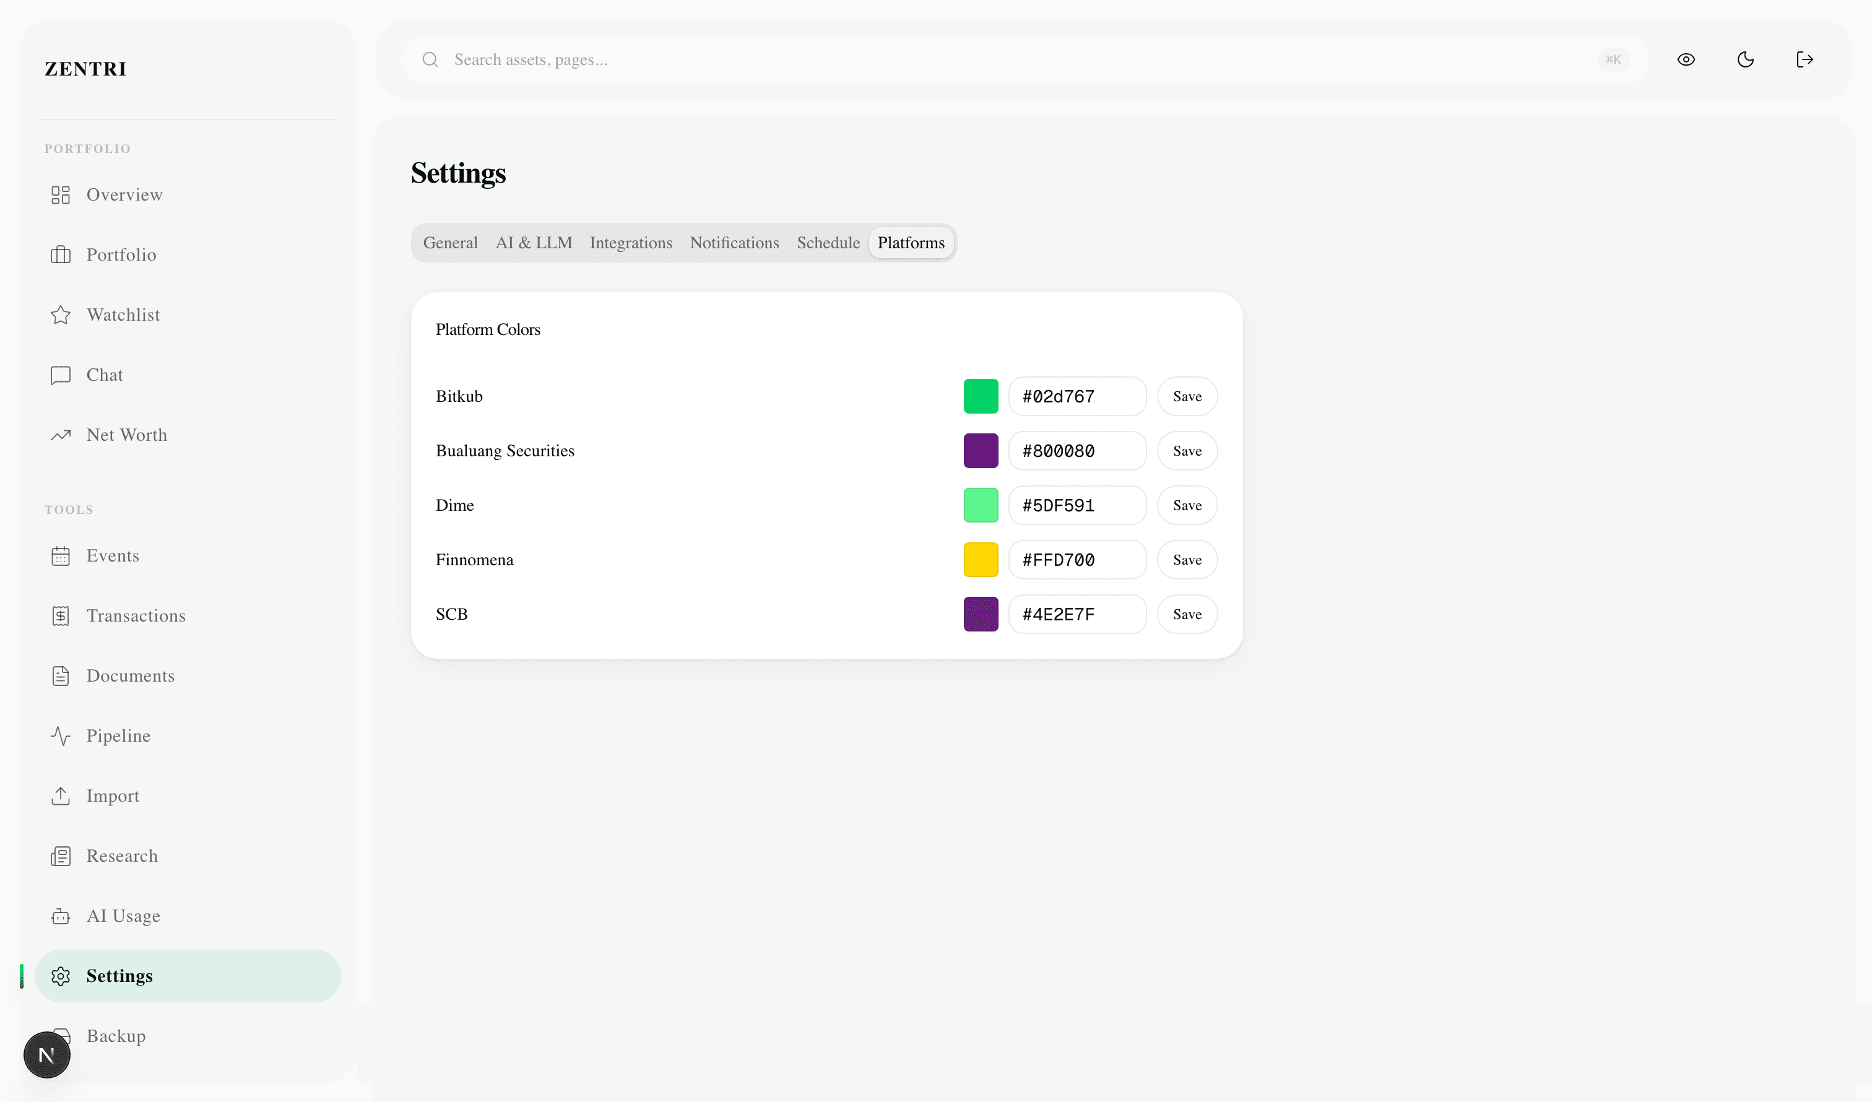Navigate to Transactions
1872x1102 pixels.
pyautogui.click(x=187, y=616)
